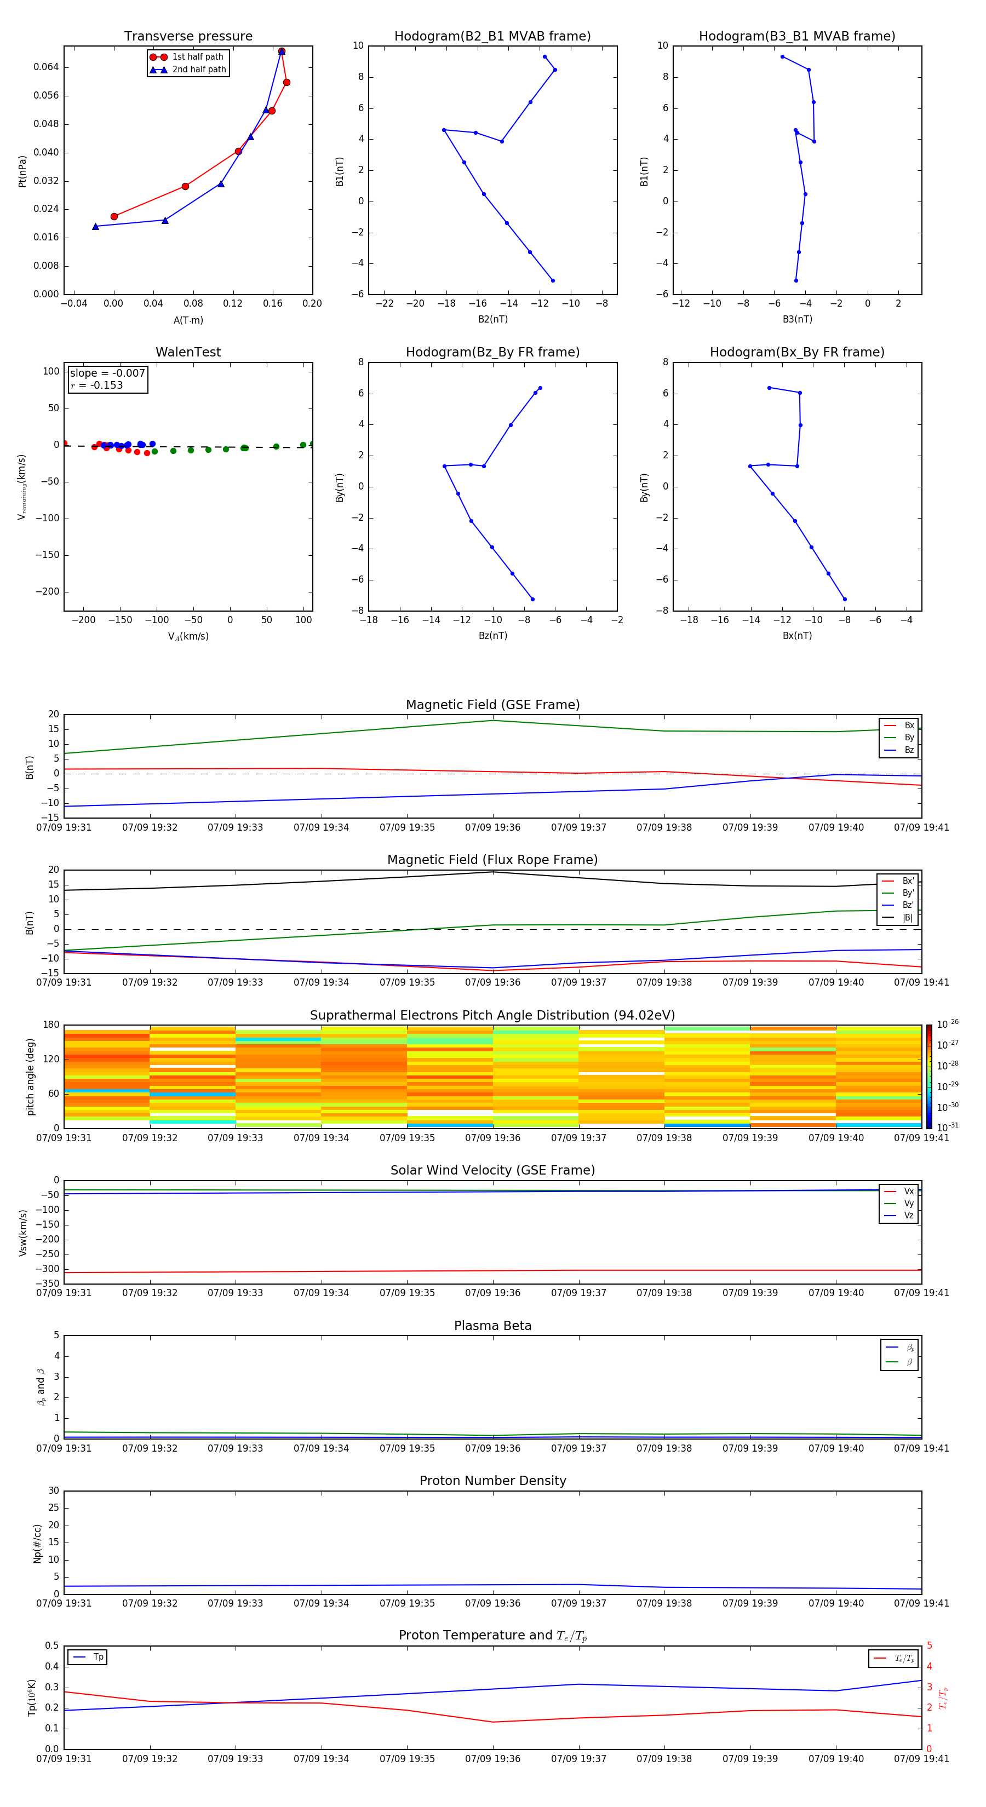Click the Te/Tp legend in proton temperature plot

(x=893, y=1658)
